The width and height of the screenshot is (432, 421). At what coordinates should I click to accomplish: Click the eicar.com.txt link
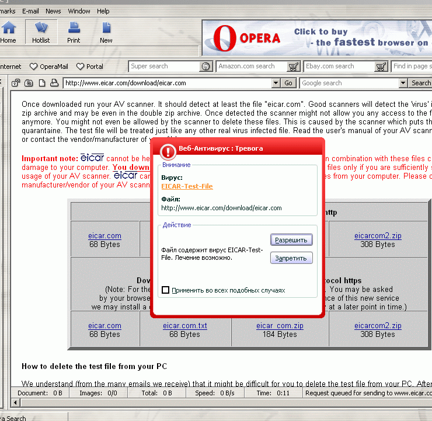tap(185, 326)
